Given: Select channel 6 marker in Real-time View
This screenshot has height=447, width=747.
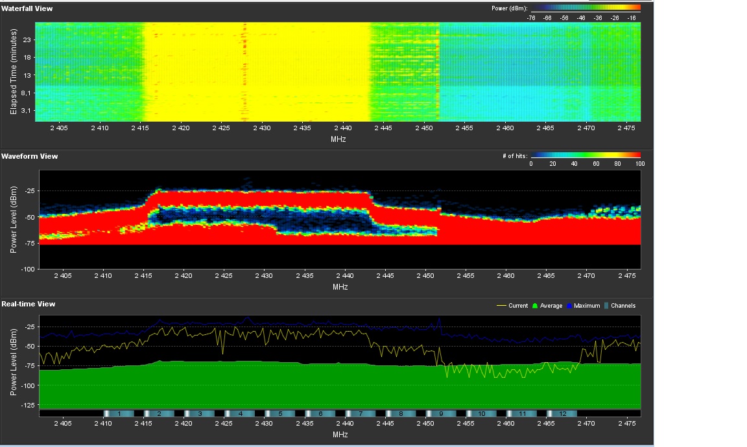Looking at the screenshot, I should [x=320, y=414].
